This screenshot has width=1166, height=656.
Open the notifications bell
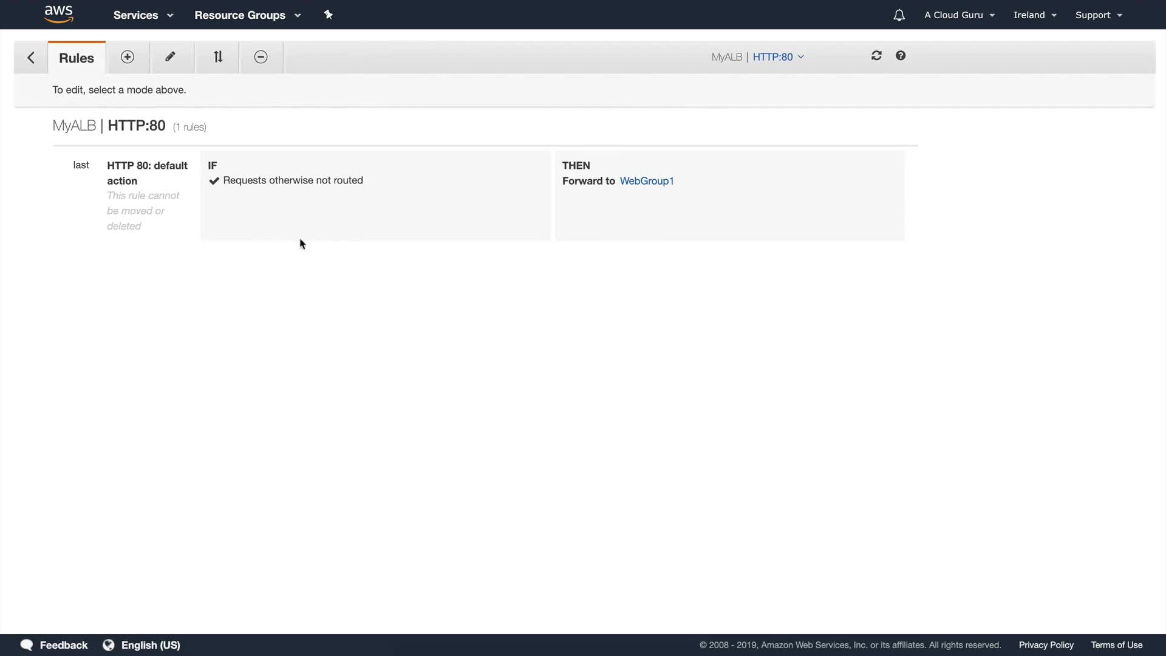[899, 15]
